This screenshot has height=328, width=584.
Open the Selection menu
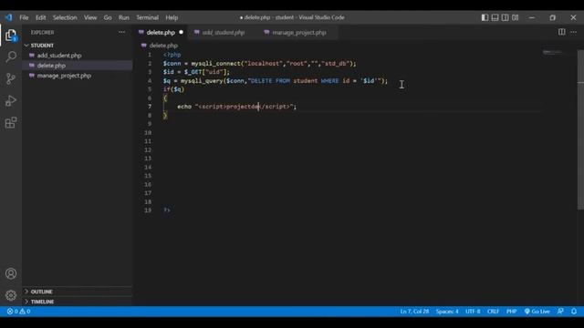65,17
